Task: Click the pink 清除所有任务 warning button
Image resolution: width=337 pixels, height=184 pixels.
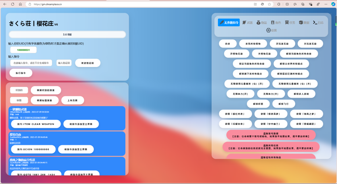Action: 271,147
